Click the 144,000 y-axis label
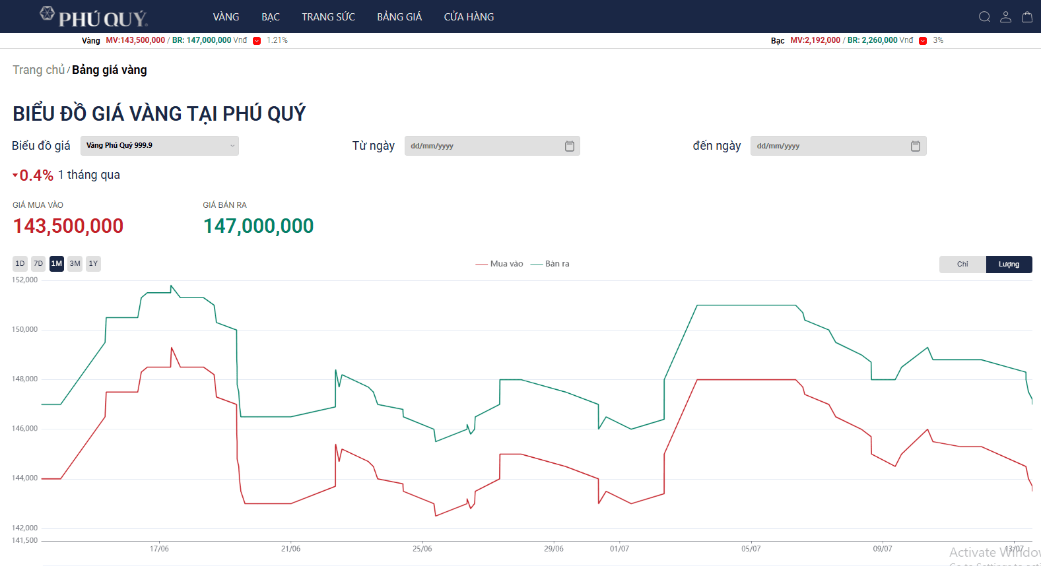The image size is (1041, 566). pyautogui.click(x=25, y=478)
